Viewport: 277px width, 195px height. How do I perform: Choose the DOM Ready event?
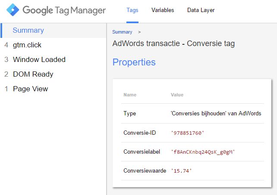33,74
